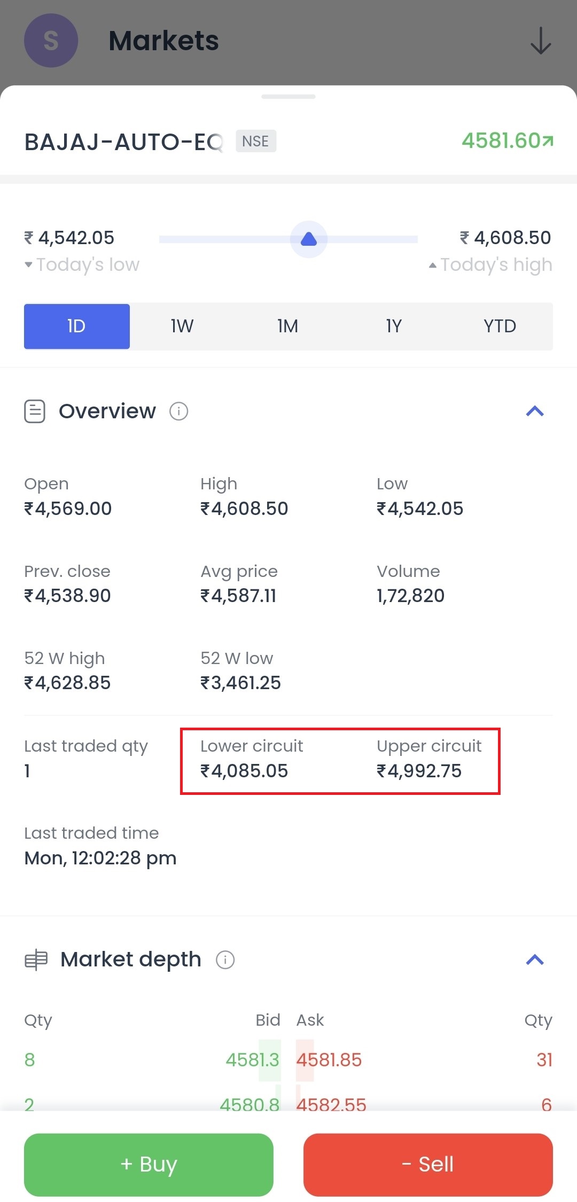
Task: Tap Today's high value ₹ 4,608.50
Action: coord(505,238)
